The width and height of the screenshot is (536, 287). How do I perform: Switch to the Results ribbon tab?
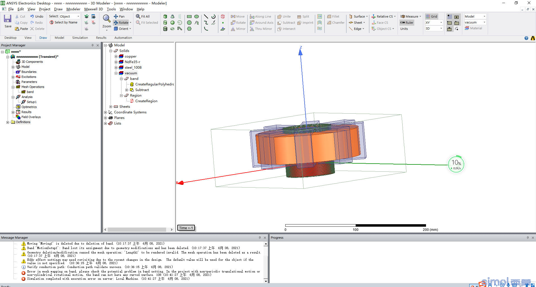point(101,38)
